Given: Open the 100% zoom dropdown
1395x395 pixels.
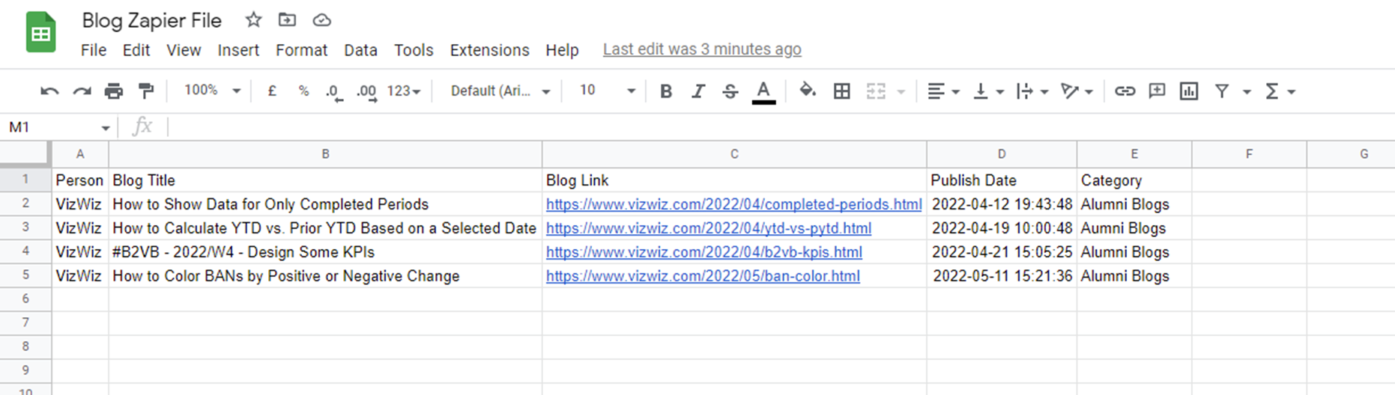Looking at the screenshot, I should tap(213, 91).
